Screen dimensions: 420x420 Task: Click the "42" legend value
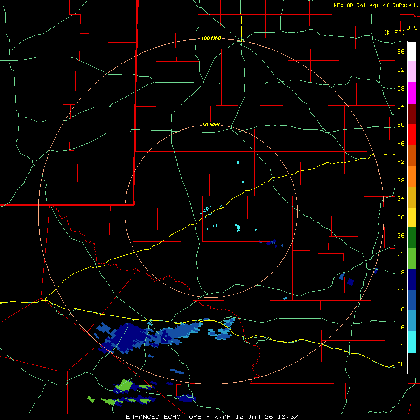(x=401, y=162)
